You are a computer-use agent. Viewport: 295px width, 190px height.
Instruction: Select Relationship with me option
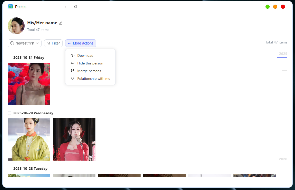coord(90,79)
